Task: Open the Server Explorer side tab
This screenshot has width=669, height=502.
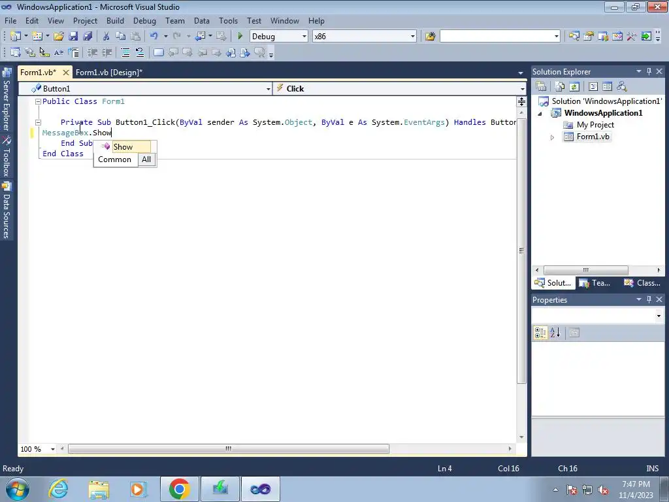Action: [x=7, y=101]
